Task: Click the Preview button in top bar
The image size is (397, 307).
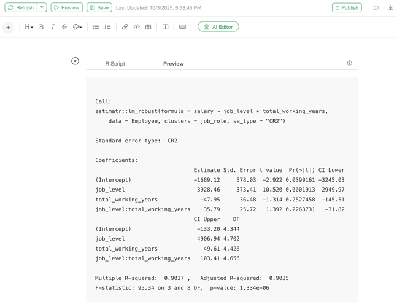Action: click(66, 8)
